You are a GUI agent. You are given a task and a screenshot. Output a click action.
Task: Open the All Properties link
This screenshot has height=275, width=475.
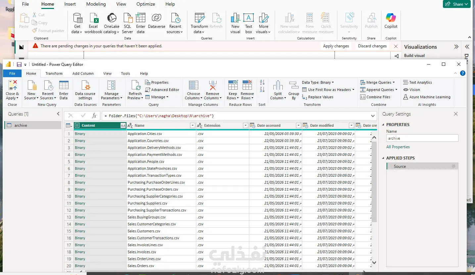[398, 147]
